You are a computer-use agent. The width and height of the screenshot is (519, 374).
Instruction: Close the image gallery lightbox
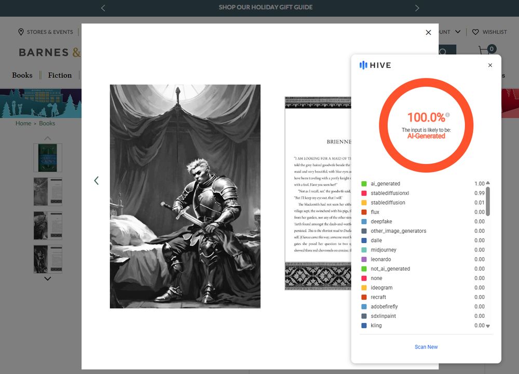coord(428,32)
